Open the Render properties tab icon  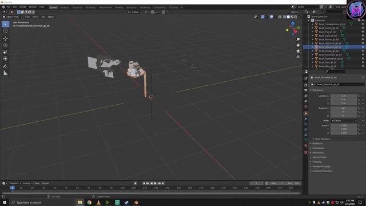[x=306, y=85]
